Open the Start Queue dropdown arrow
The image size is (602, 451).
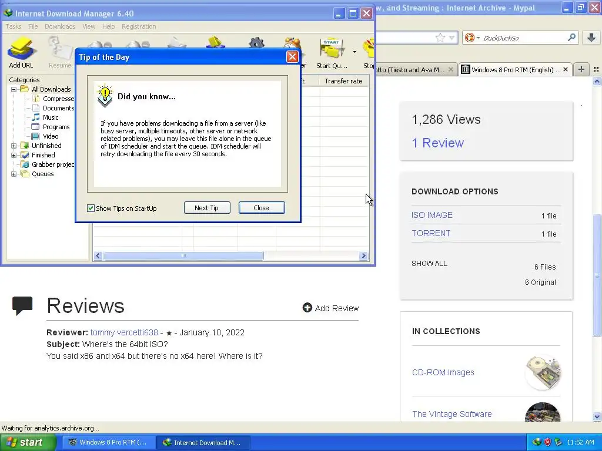click(x=354, y=52)
